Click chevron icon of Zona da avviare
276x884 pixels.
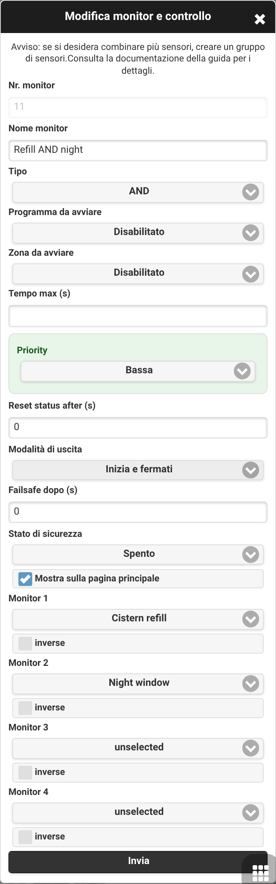[x=251, y=274]
